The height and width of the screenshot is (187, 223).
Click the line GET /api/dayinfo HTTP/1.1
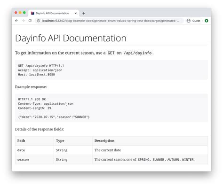(x=41, y=66)
